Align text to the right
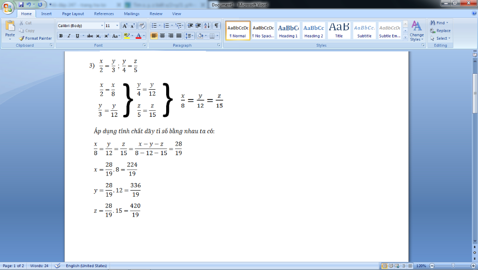478x270 pixels. tap(171, 36)
